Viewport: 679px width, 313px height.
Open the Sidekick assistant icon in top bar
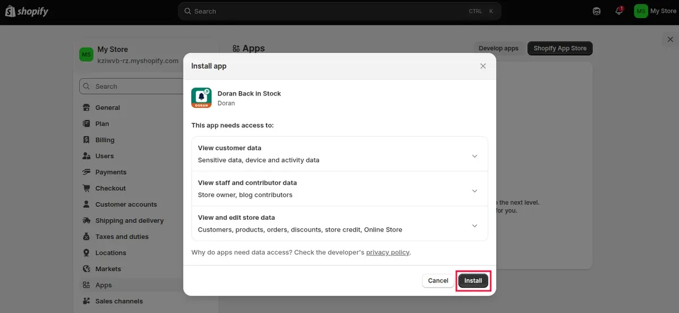click(x=596, y=11)
